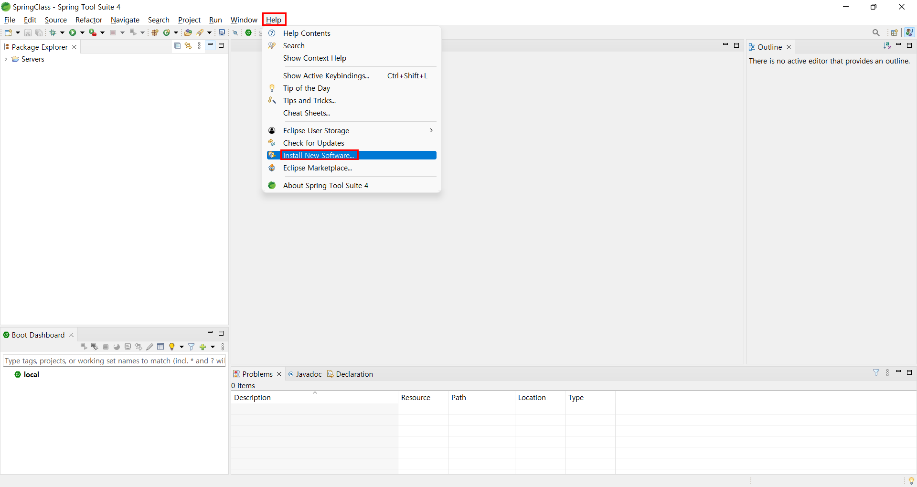This screenshot has width=917, height=487.
Task: Click Boot Dashboard pencil edit icon
Action: [149, 347]
